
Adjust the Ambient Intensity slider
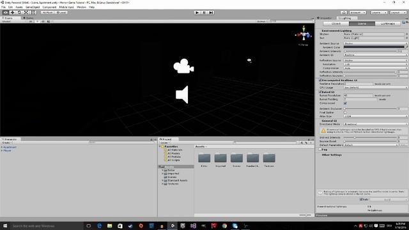point(371,51)
